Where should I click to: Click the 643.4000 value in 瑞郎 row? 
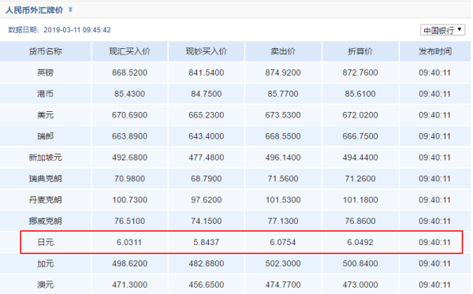pos(207,136)
